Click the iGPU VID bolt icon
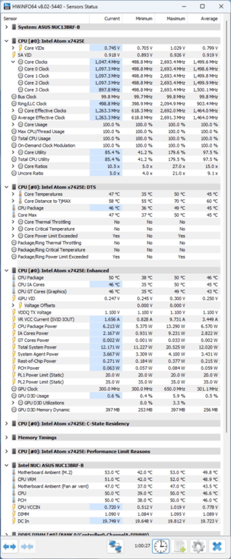Screen dimensions: 231x559 14,298
